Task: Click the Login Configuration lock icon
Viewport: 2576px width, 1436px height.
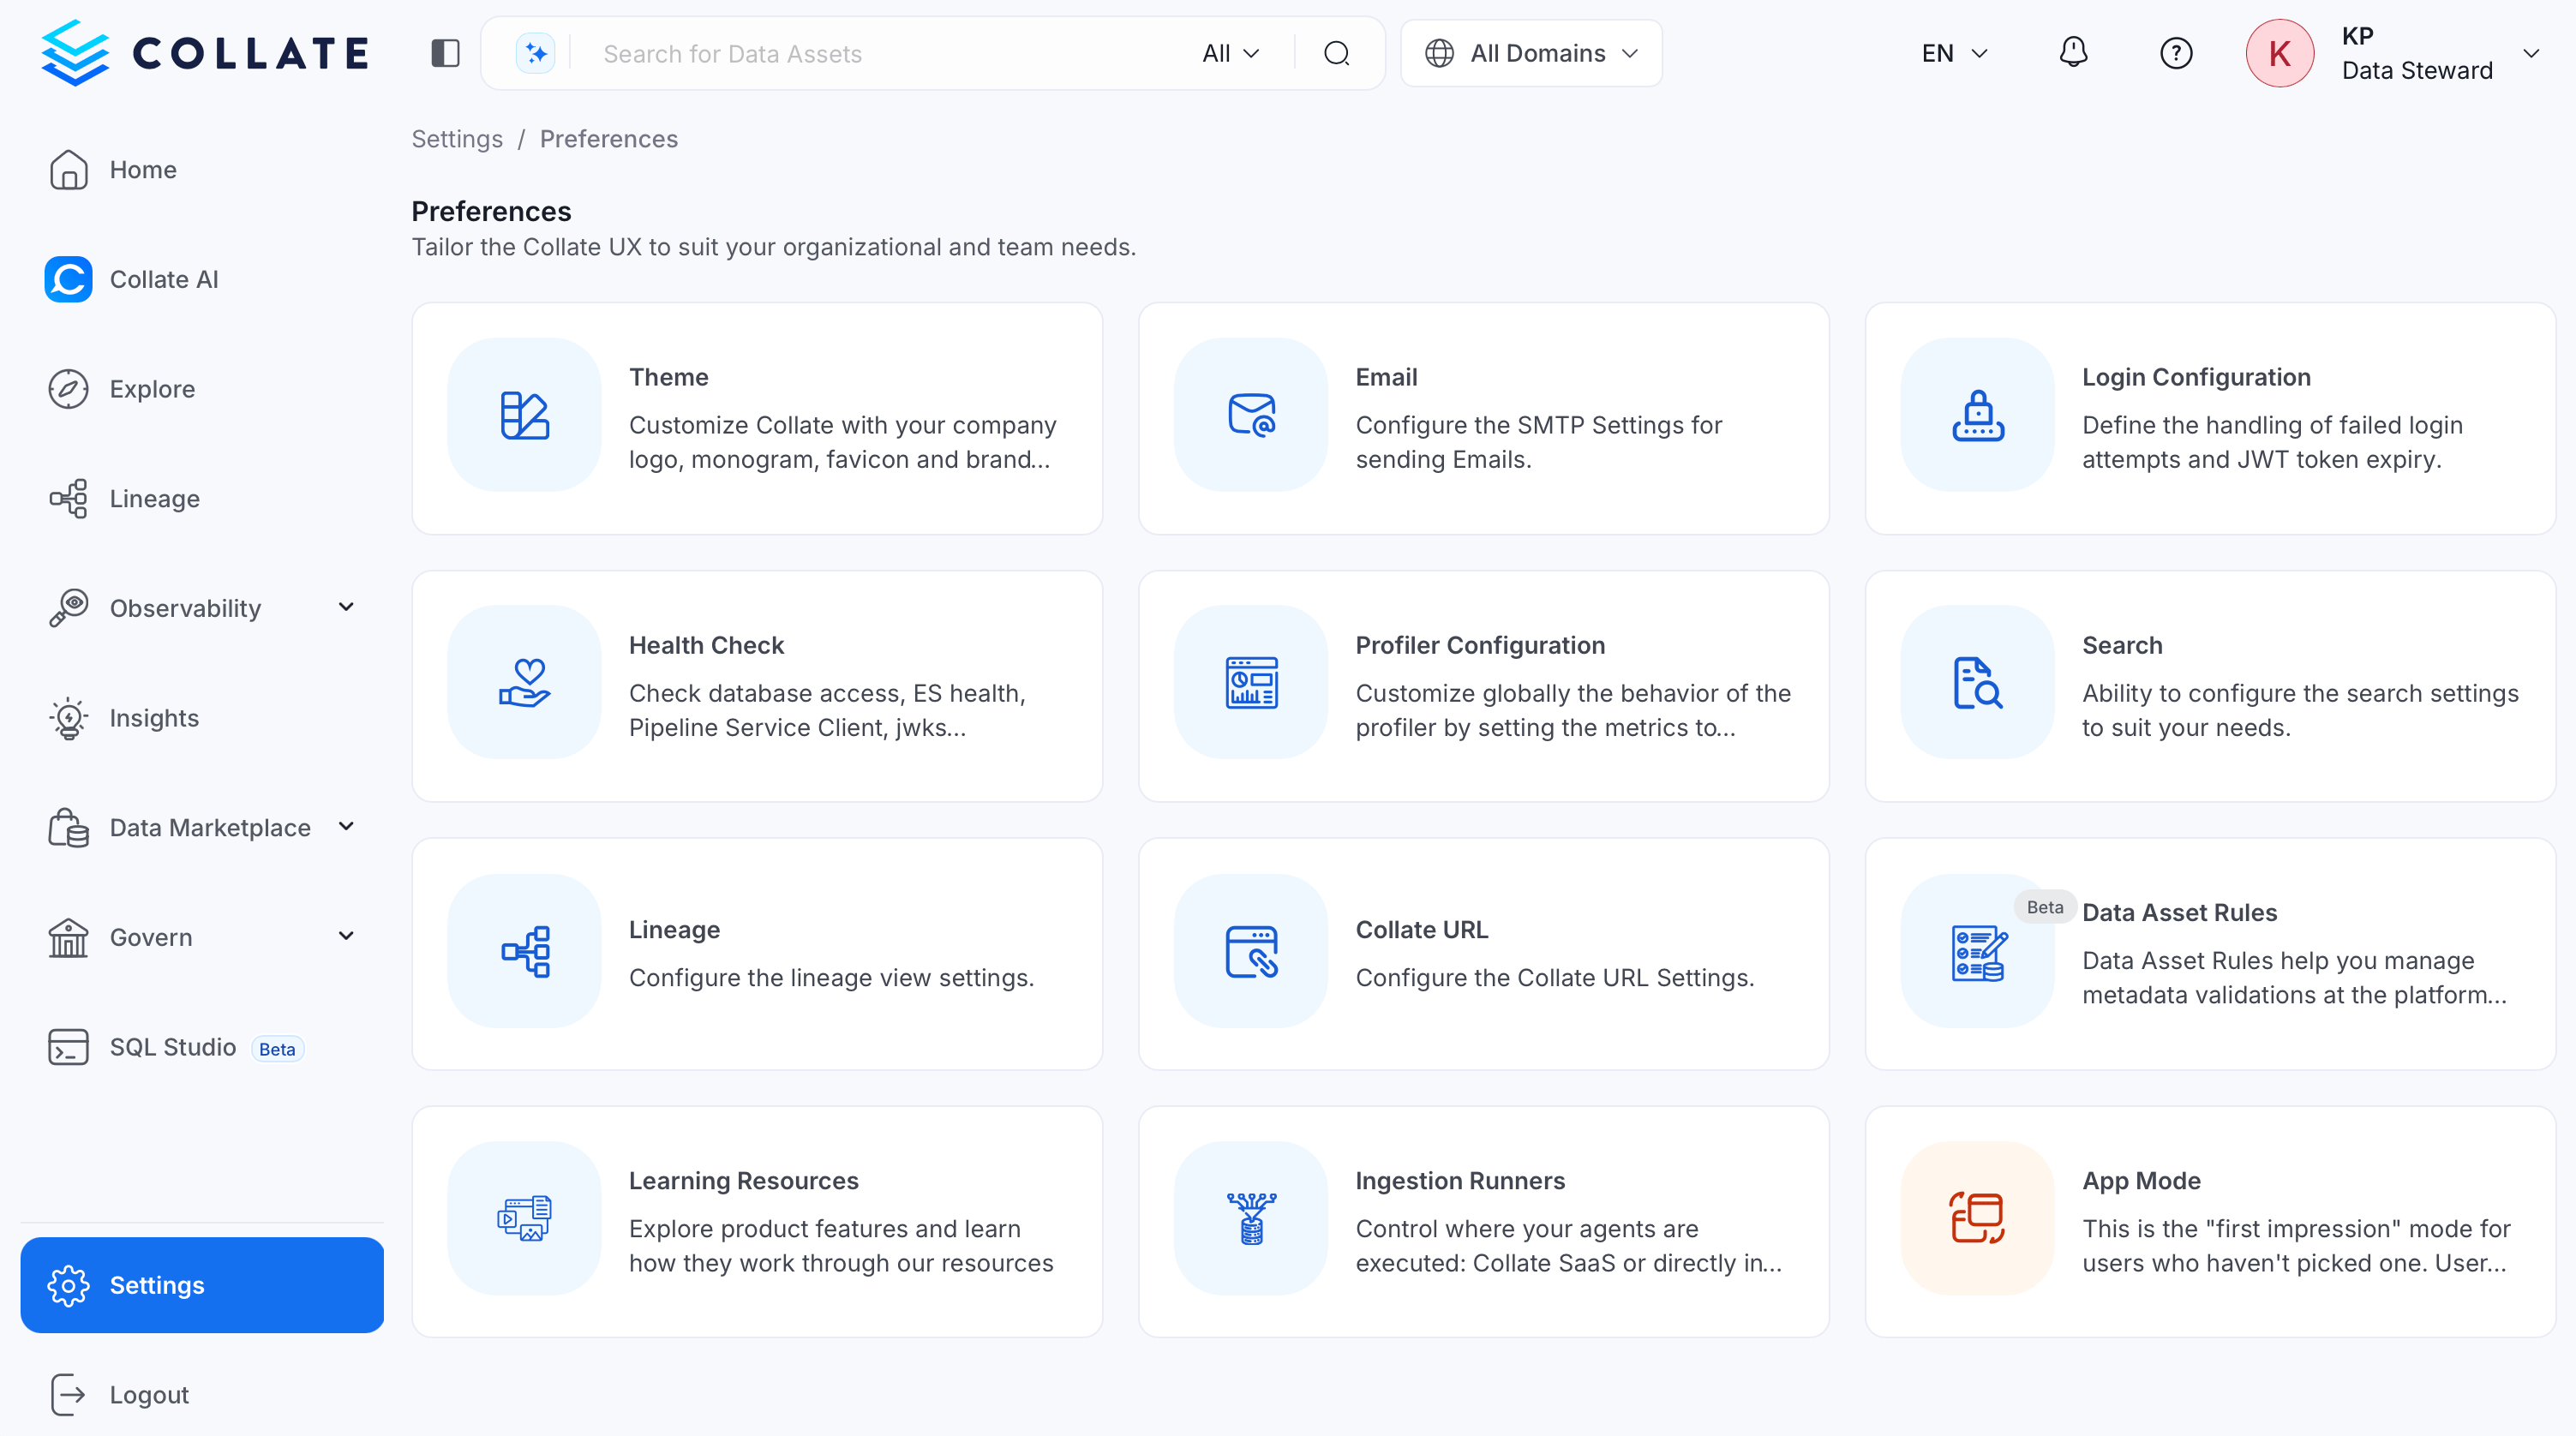Action: pyautogui.click(x=1977, y=415)
